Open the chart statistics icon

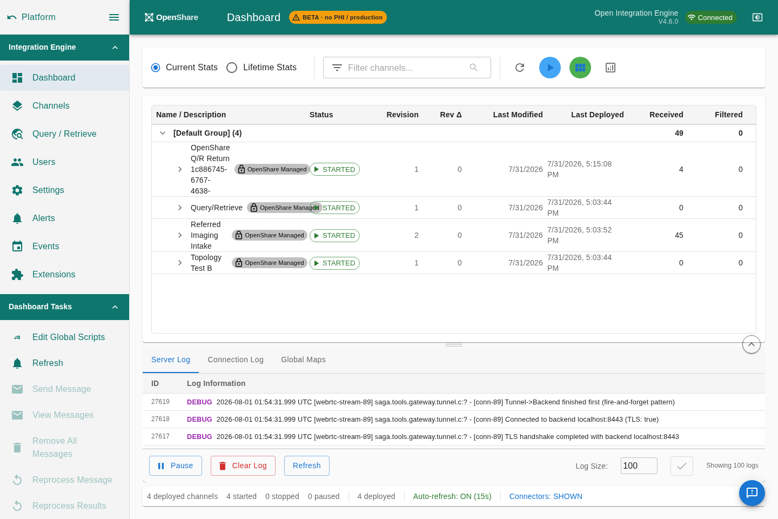click(x=611, y=68)
